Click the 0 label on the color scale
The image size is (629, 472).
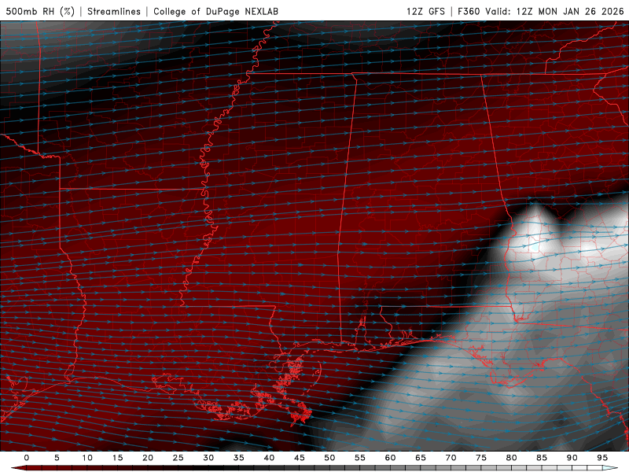pyautogui.click(x=27, y=458)
